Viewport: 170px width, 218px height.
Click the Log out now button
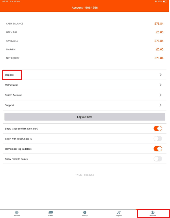[x=85, y=117]
